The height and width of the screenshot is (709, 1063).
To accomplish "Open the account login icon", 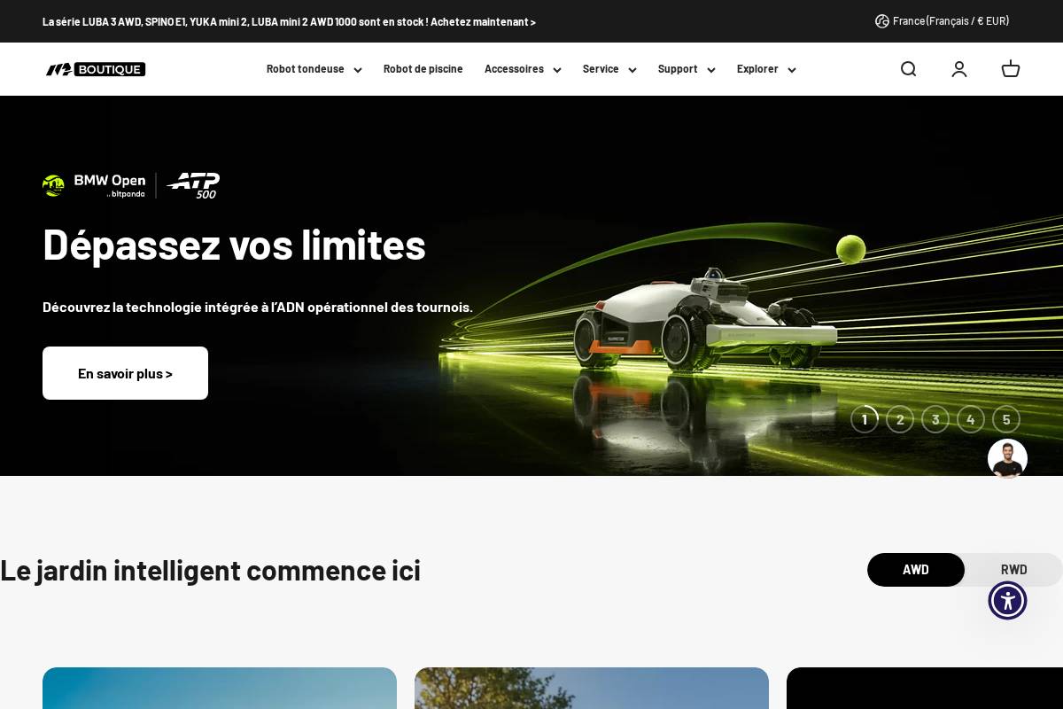I will coord(959,69).
